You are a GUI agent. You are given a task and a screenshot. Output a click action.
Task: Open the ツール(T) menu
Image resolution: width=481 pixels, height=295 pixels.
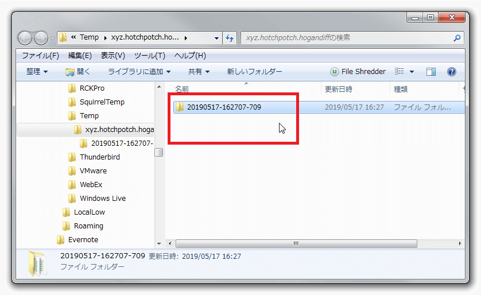coord(149,56)
